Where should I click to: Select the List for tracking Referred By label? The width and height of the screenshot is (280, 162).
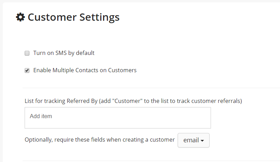(x=133, y=101)
